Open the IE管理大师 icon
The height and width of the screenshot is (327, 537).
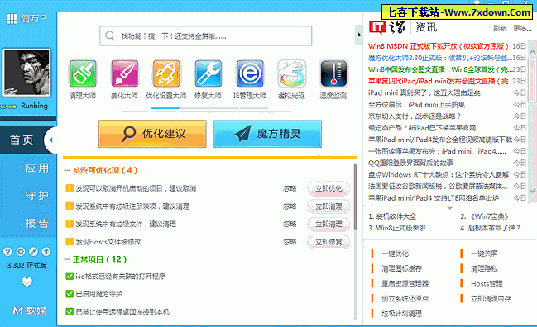tap(250, 73)
